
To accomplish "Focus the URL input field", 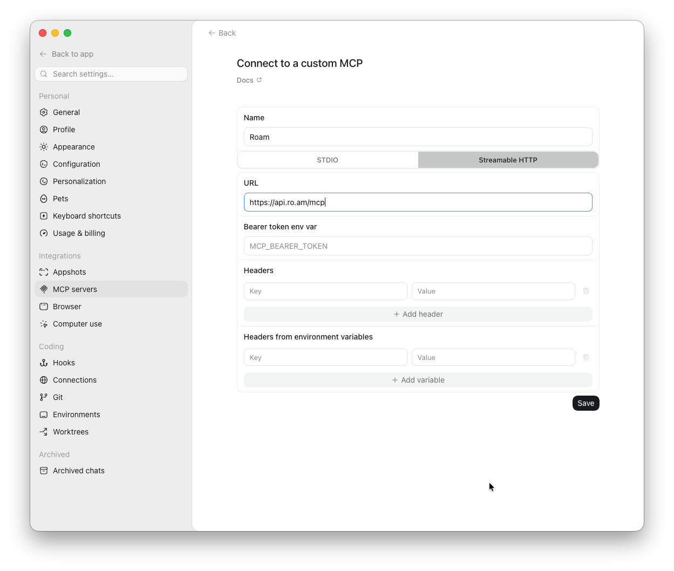I will 418,202.
